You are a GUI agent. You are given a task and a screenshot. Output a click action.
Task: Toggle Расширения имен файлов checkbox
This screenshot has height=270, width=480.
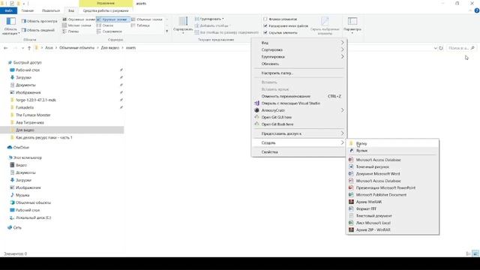[x=265, y=25]
